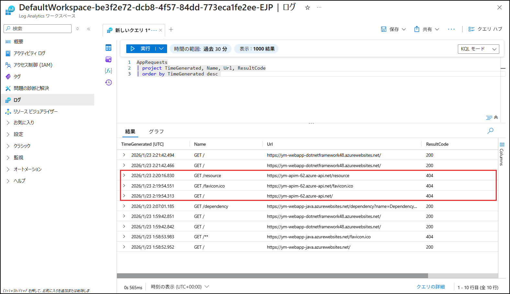Open the 共有 menu
This screenshot has height=294, width=510.
[x=427, y=29]
